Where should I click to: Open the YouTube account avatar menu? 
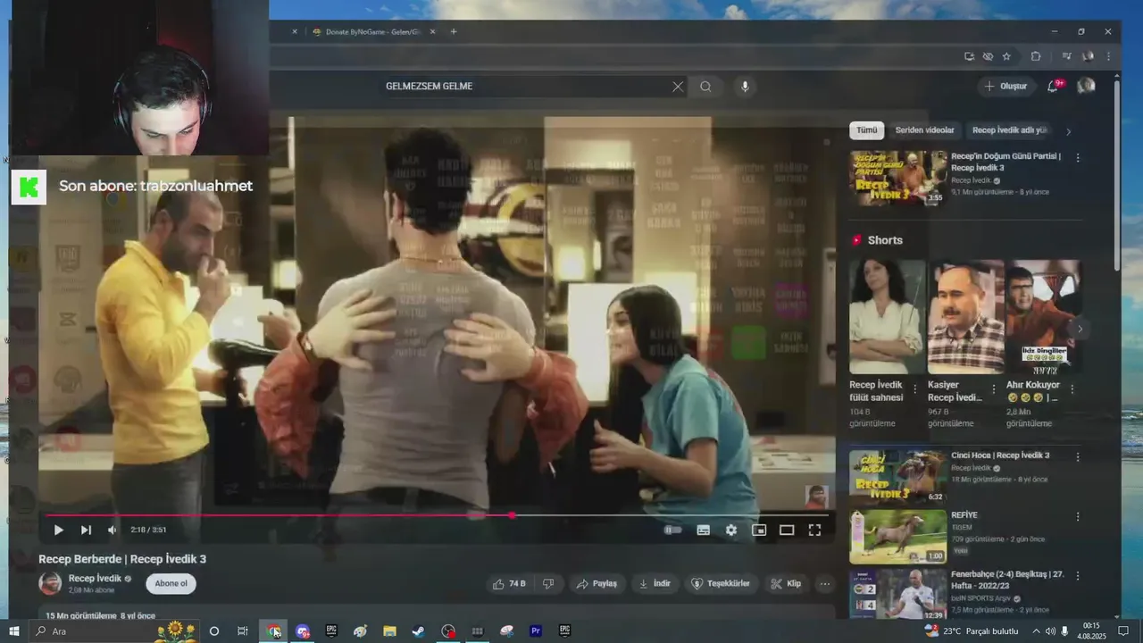(1086, 86)
